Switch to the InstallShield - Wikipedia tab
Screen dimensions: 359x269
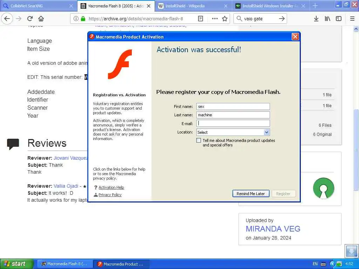pyautogui.click(x=193, y=6)
